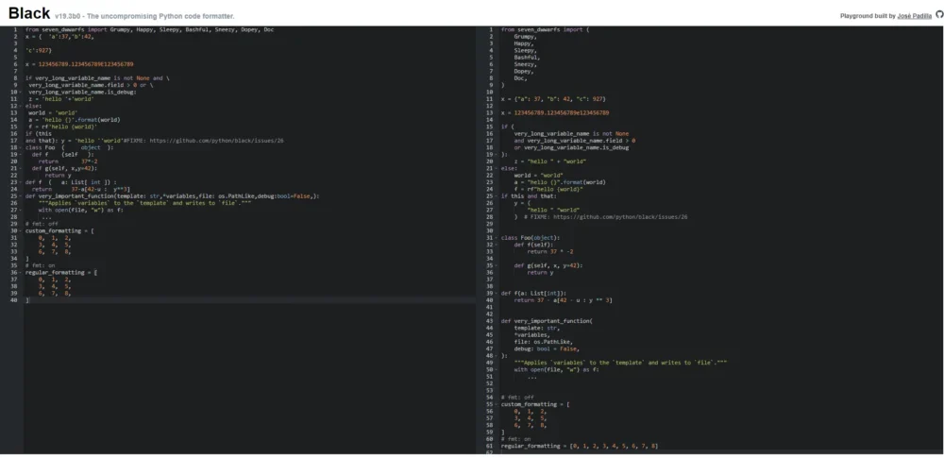944x458 pixels.
Task: Click the docstring on left line 26
Action: (x=145, y=203)
